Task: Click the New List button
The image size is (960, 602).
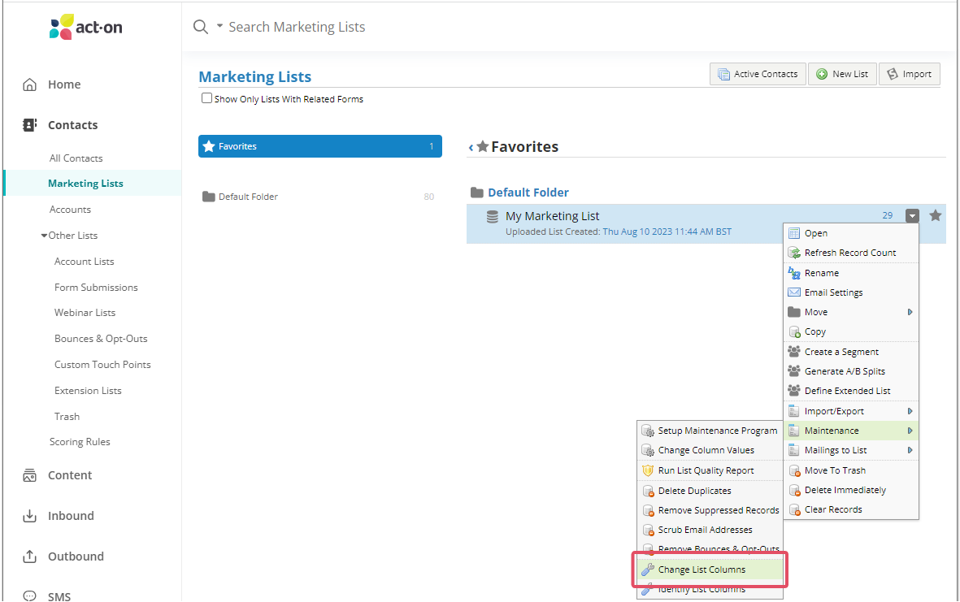Action: pos(842,74)
